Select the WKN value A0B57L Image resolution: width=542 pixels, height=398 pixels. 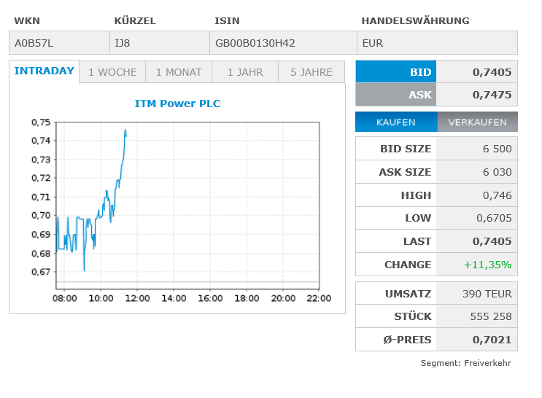(34, 43)
